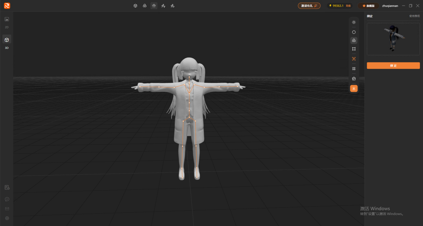Image resolution: width=423 pixels, height=226 pixels.
Task: Select the head bone joint of the skeleton
Action: click(x=189, y=77)
